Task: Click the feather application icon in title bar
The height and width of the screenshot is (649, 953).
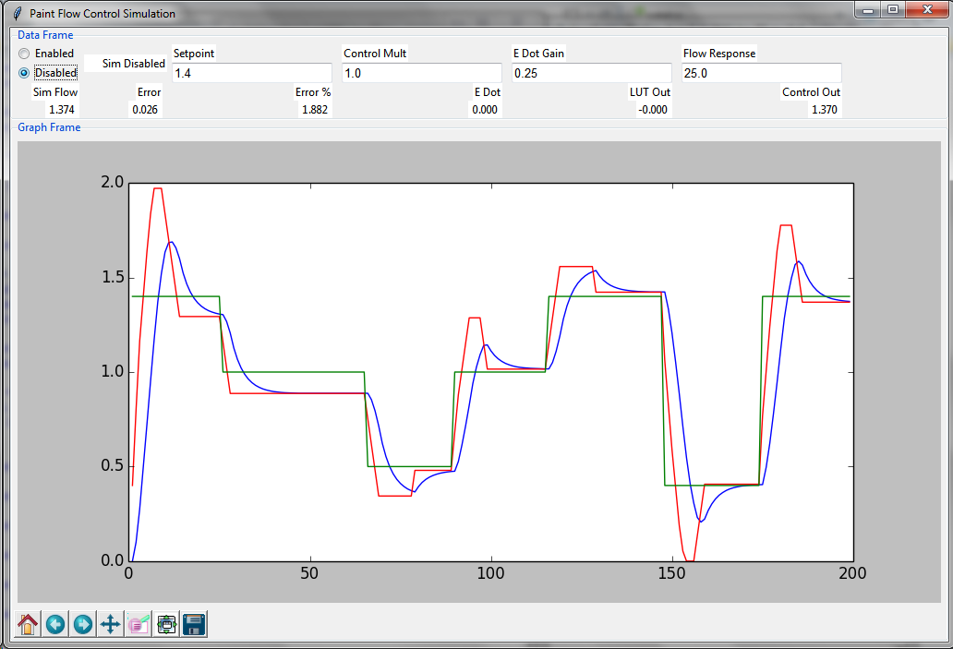Action: coord(18,13)
